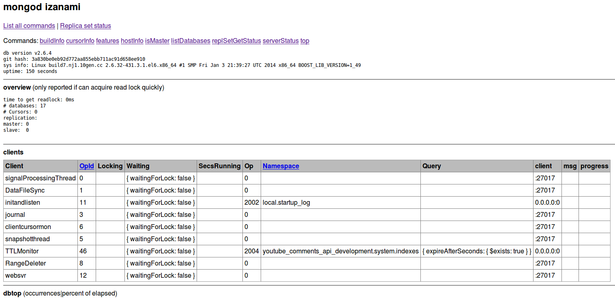Open Replica set status link

click(86, 26)
